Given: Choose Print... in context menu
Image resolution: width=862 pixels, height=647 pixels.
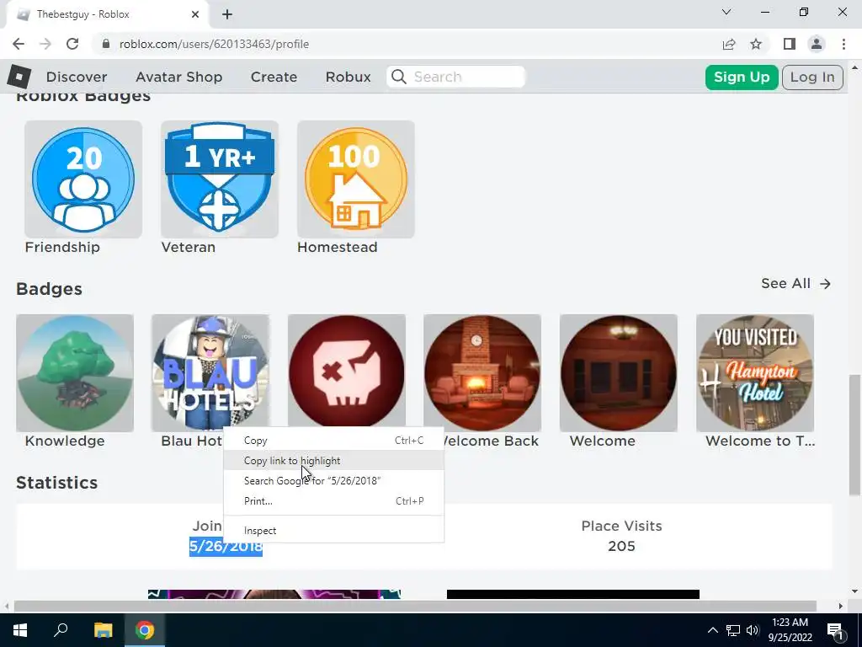Looking at the screenshot, I should click(333, 501).
